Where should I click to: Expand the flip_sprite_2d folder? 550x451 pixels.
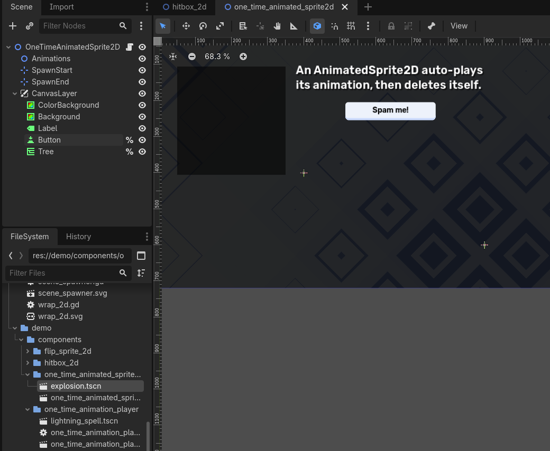27,351
